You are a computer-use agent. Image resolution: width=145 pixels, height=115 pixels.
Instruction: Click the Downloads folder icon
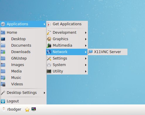pos(3,52)
